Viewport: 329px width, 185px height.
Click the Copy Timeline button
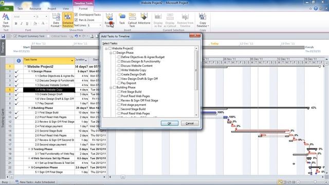point(203,20)
